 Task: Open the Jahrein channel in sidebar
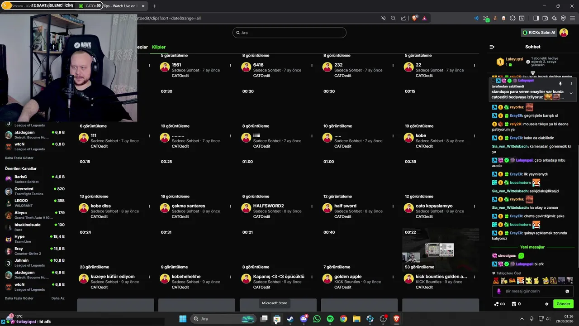(35, 263)
